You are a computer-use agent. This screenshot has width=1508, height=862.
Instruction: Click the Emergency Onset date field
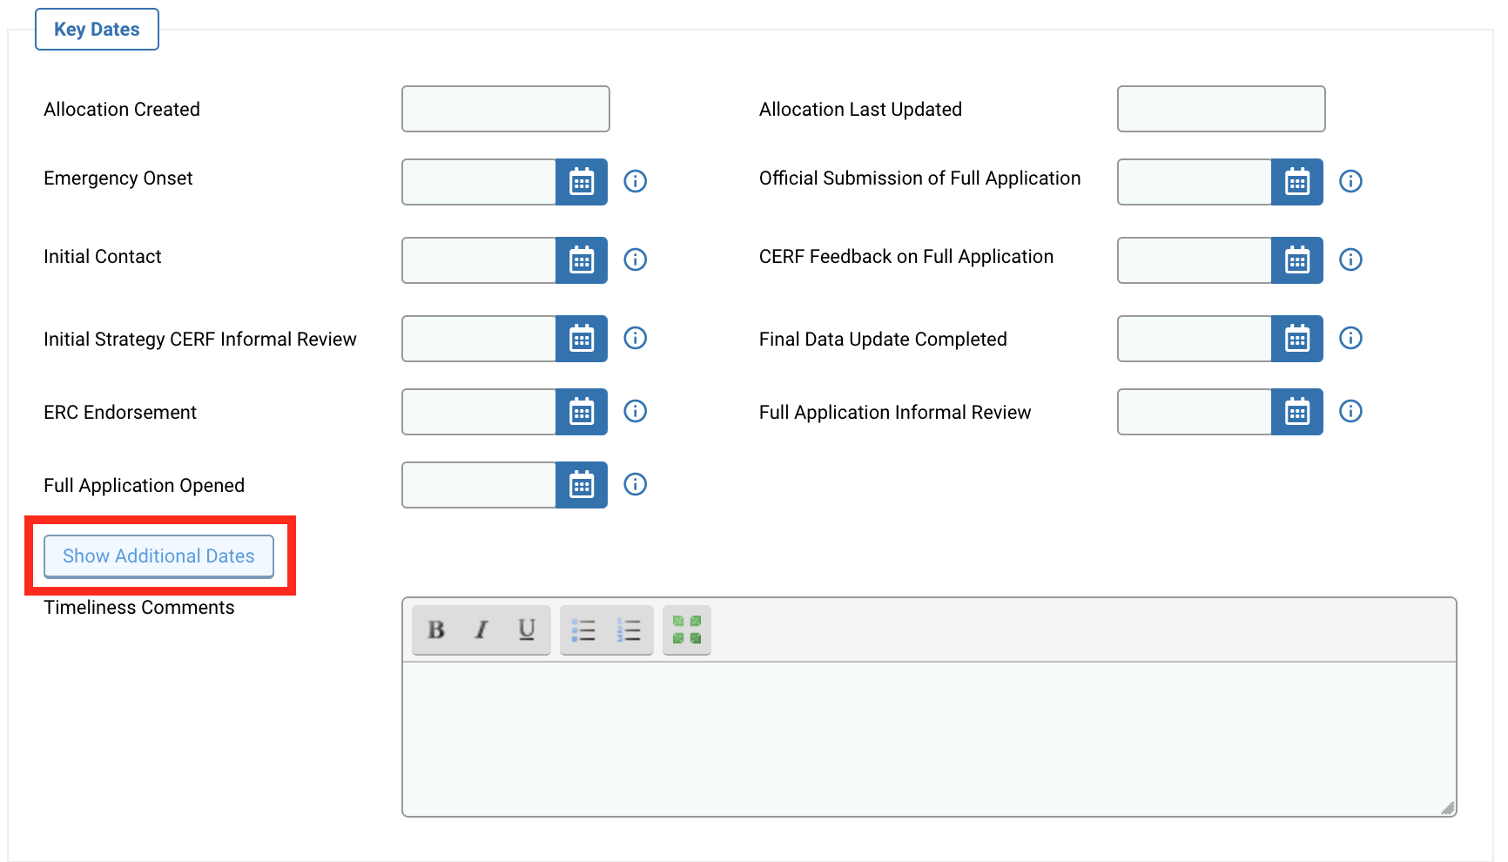479,182
